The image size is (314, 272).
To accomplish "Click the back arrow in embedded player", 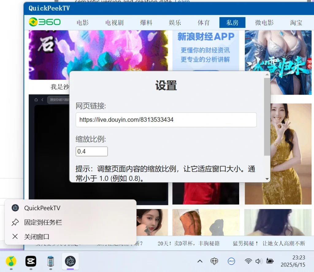I will [x=42, y=100].
